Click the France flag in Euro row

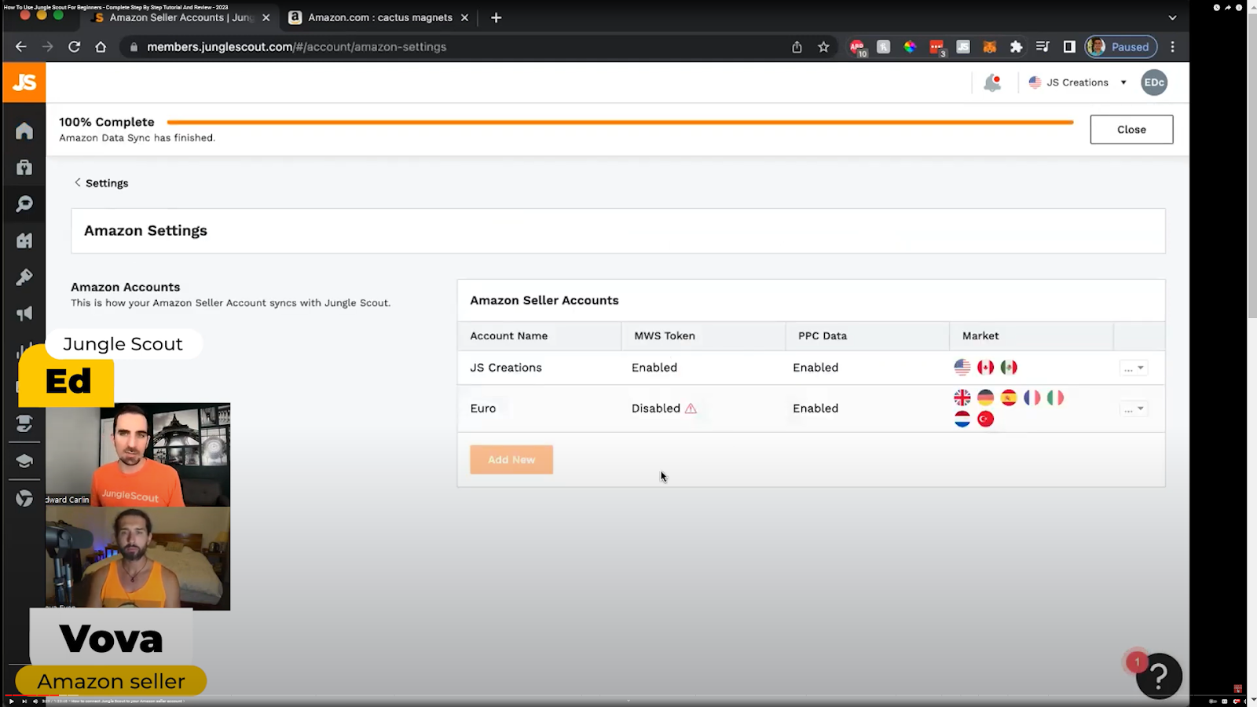(x=1032, y=397)
